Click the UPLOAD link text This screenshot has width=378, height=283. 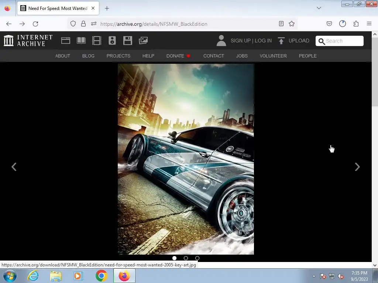299,41
